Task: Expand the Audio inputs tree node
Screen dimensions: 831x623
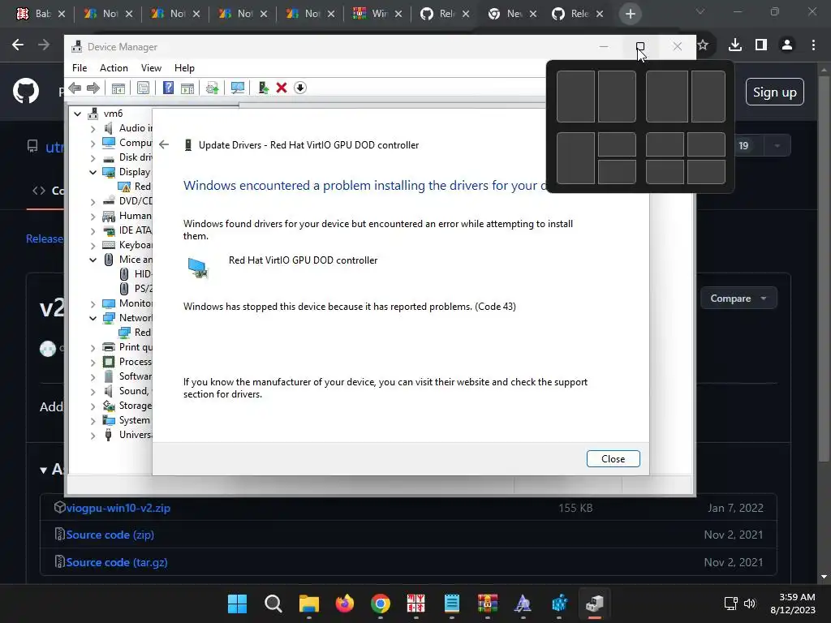Action: tap(93, 128)
